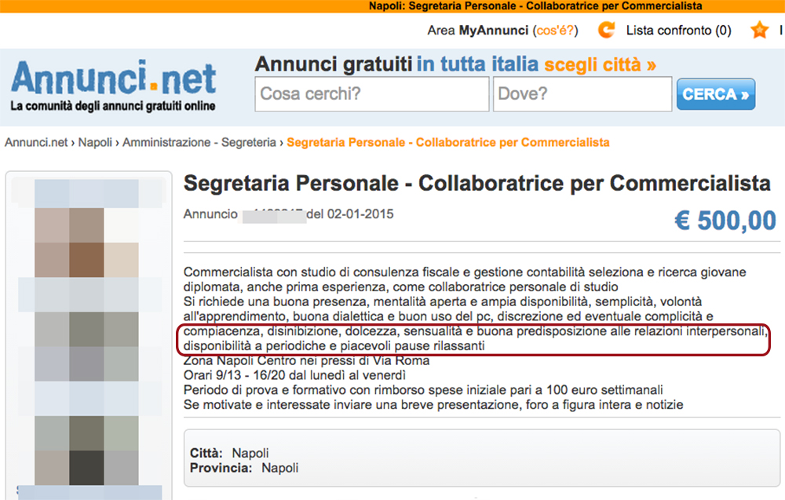The height and width of the screenshot is (500, 785).
Task: Click the € 500,00 price
Action: (725, 221)
